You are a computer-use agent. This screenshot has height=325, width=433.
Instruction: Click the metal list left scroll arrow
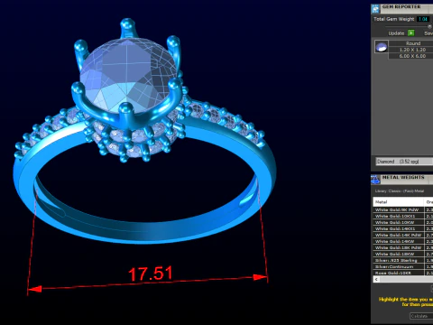(x=376, y=279)
